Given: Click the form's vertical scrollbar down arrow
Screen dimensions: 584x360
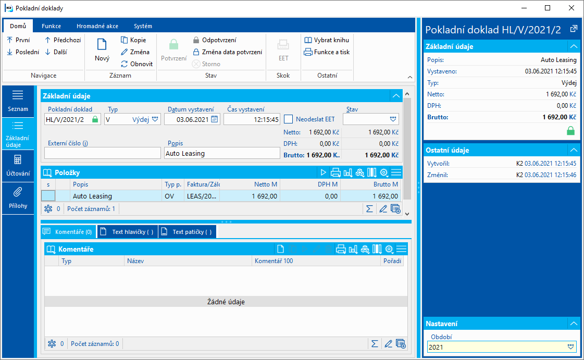Looking at the screenshot, I should point(407,214).
